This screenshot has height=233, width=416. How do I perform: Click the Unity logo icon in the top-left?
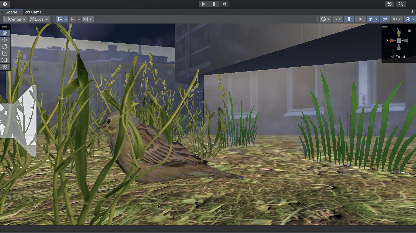point(5,4)
